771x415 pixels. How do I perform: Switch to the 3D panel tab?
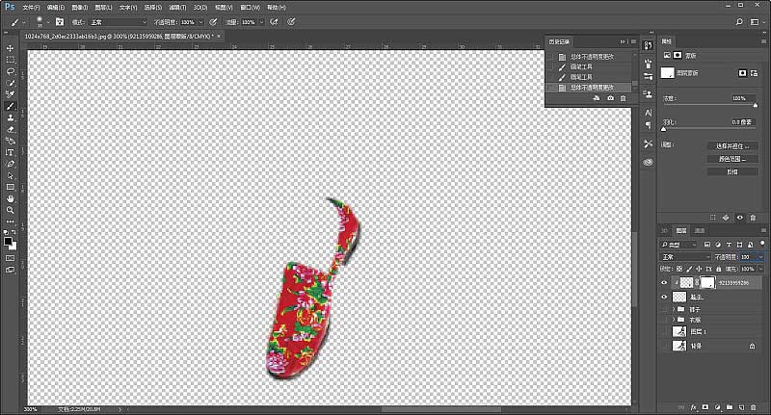pos(664,231)
